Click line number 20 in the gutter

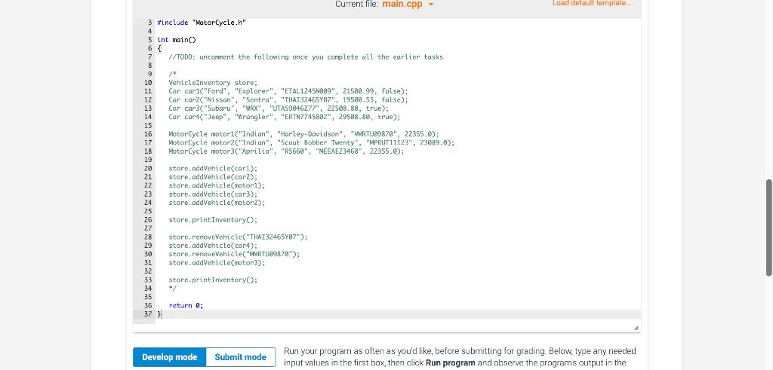pyautogui.click(x=147, y=168)
